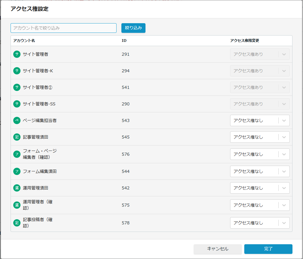Click the キャンセル button
Image resolution: width=303 pixels, height=259 pixels.
(x=217, y=249)
